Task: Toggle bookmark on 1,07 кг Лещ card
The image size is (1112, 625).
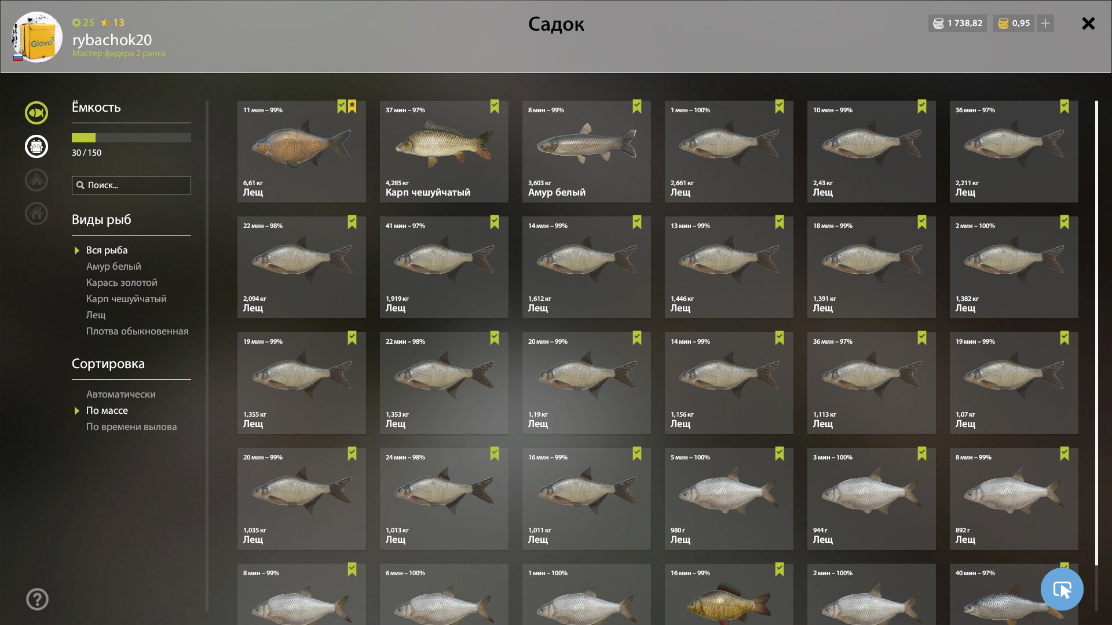Action: [1065, 338]
